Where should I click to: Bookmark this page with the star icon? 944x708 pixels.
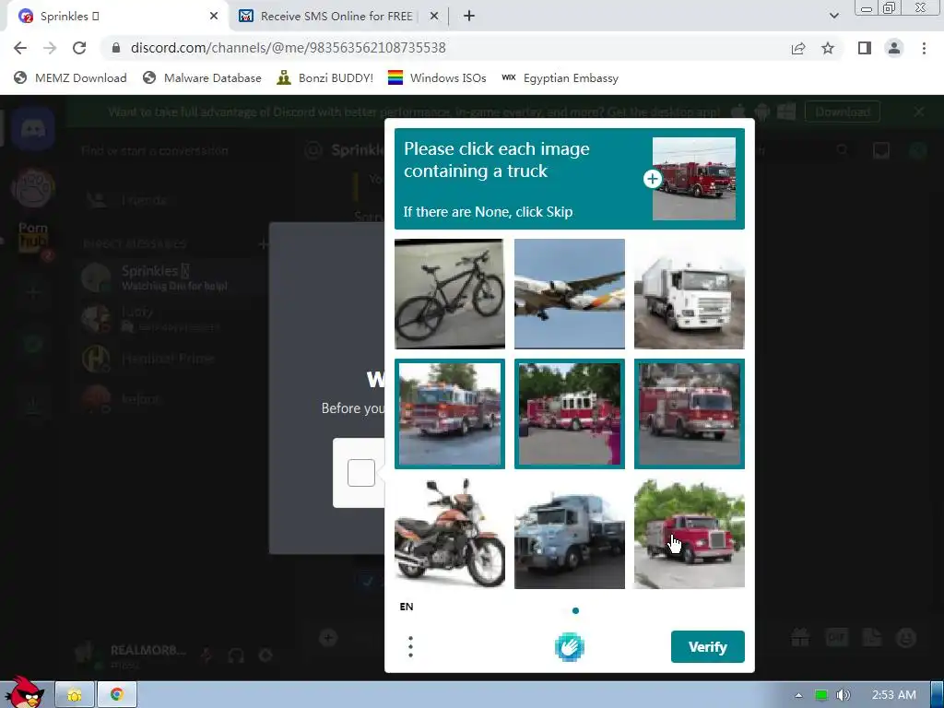828,48
